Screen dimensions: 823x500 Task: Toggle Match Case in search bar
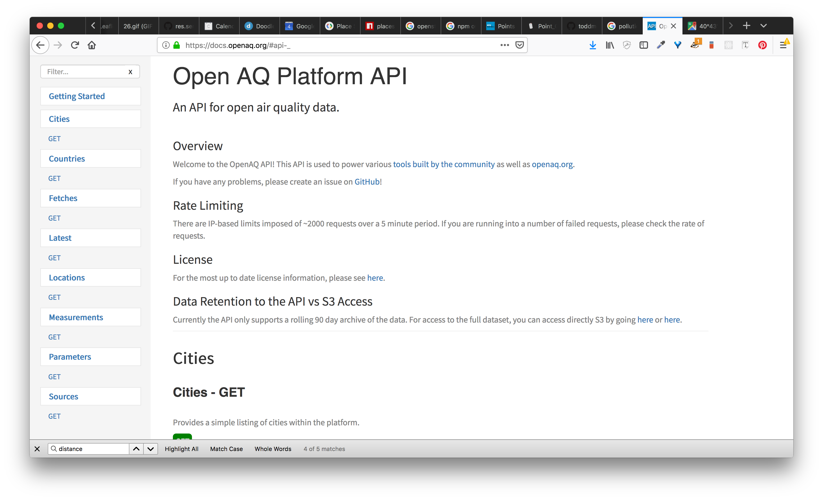tap(226, 448)
